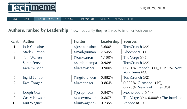Image resolution: width=187 pixels, height=109 pixels.
Task: Open @sarahintampa Twitter handle
Action: [x=85, y=63]
